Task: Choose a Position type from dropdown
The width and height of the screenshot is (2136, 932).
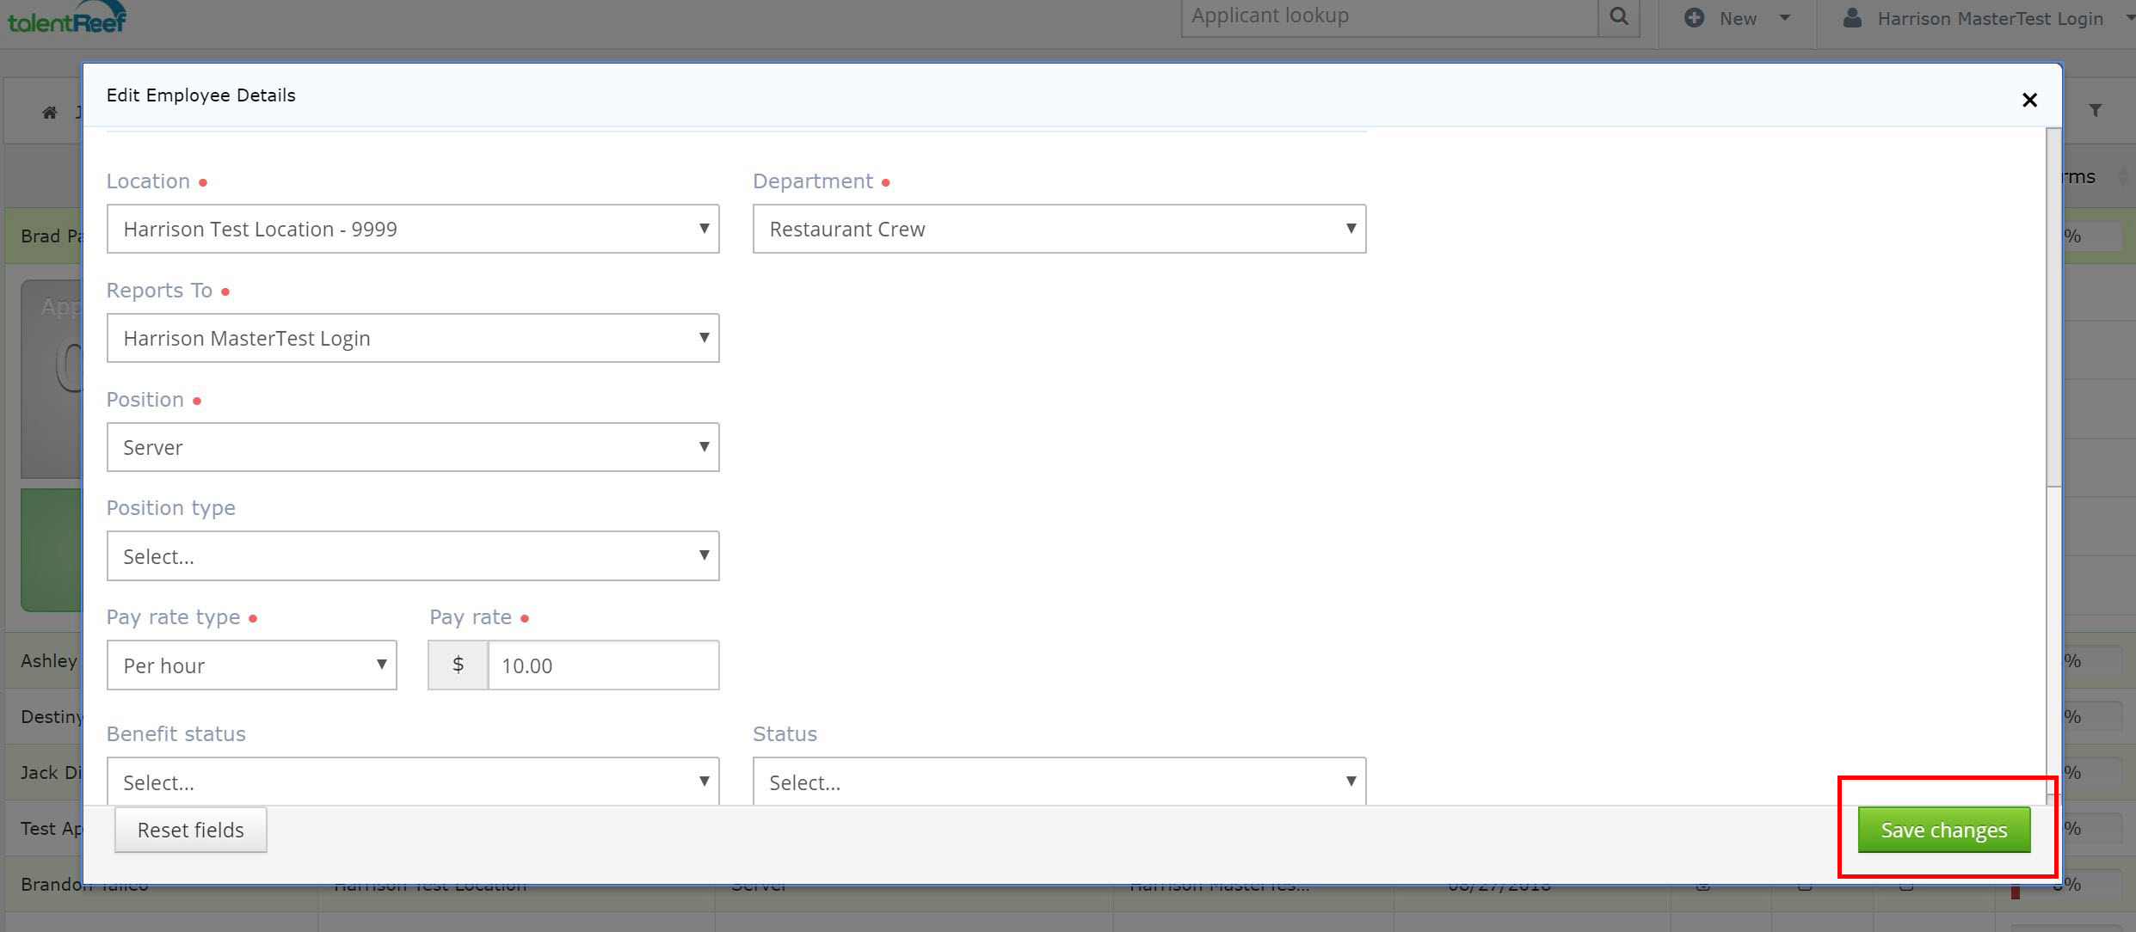Action: tap(413, 556)
